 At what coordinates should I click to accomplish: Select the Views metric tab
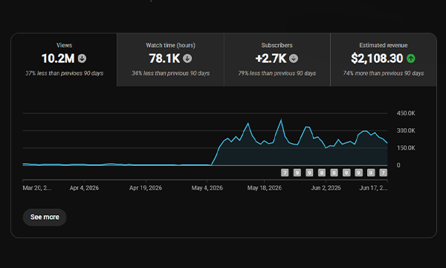click(x=64, y=60)
